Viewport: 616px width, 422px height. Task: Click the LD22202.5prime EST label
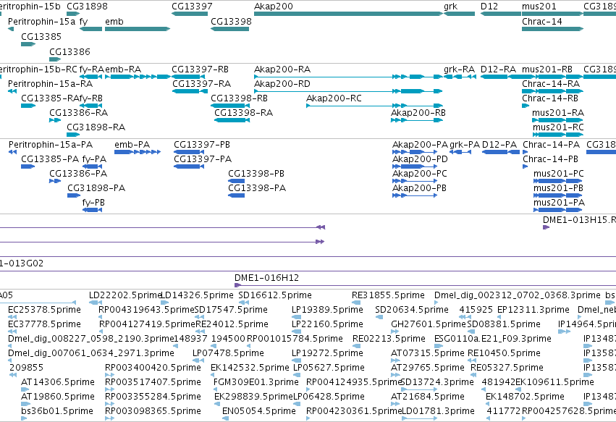coord(125,295)
